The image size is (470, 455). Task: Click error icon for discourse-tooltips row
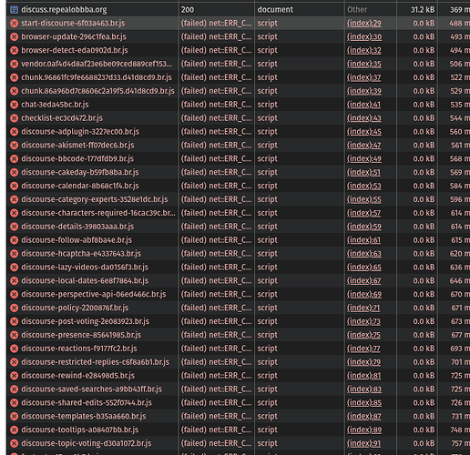(x=14, y=430)
